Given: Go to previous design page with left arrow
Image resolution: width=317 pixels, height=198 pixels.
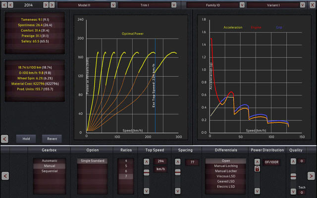Looking at the screenshot, I should (5, 175).
